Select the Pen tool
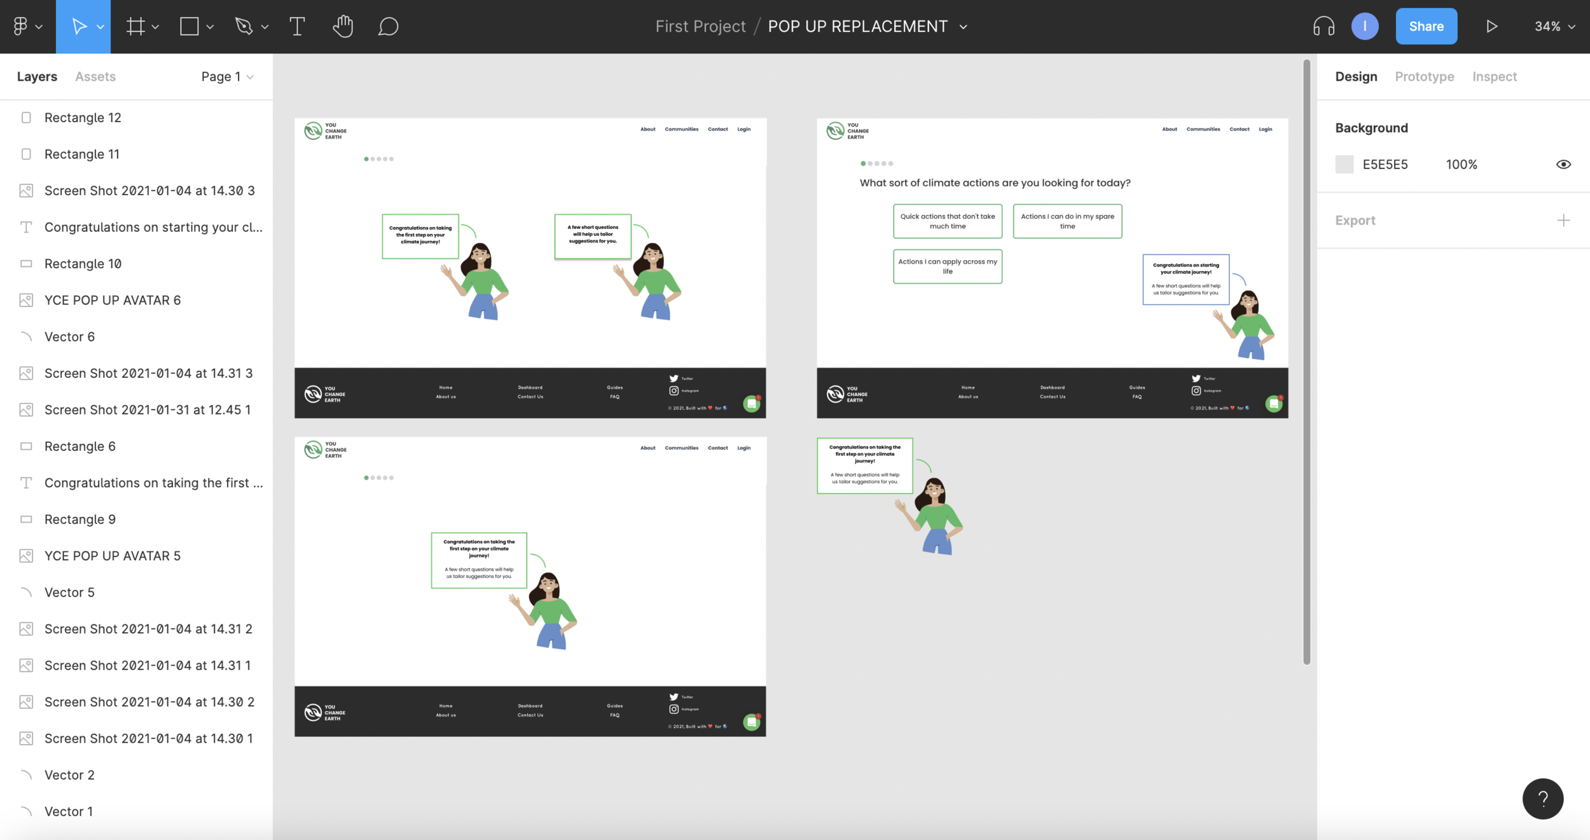 [244, 26]
